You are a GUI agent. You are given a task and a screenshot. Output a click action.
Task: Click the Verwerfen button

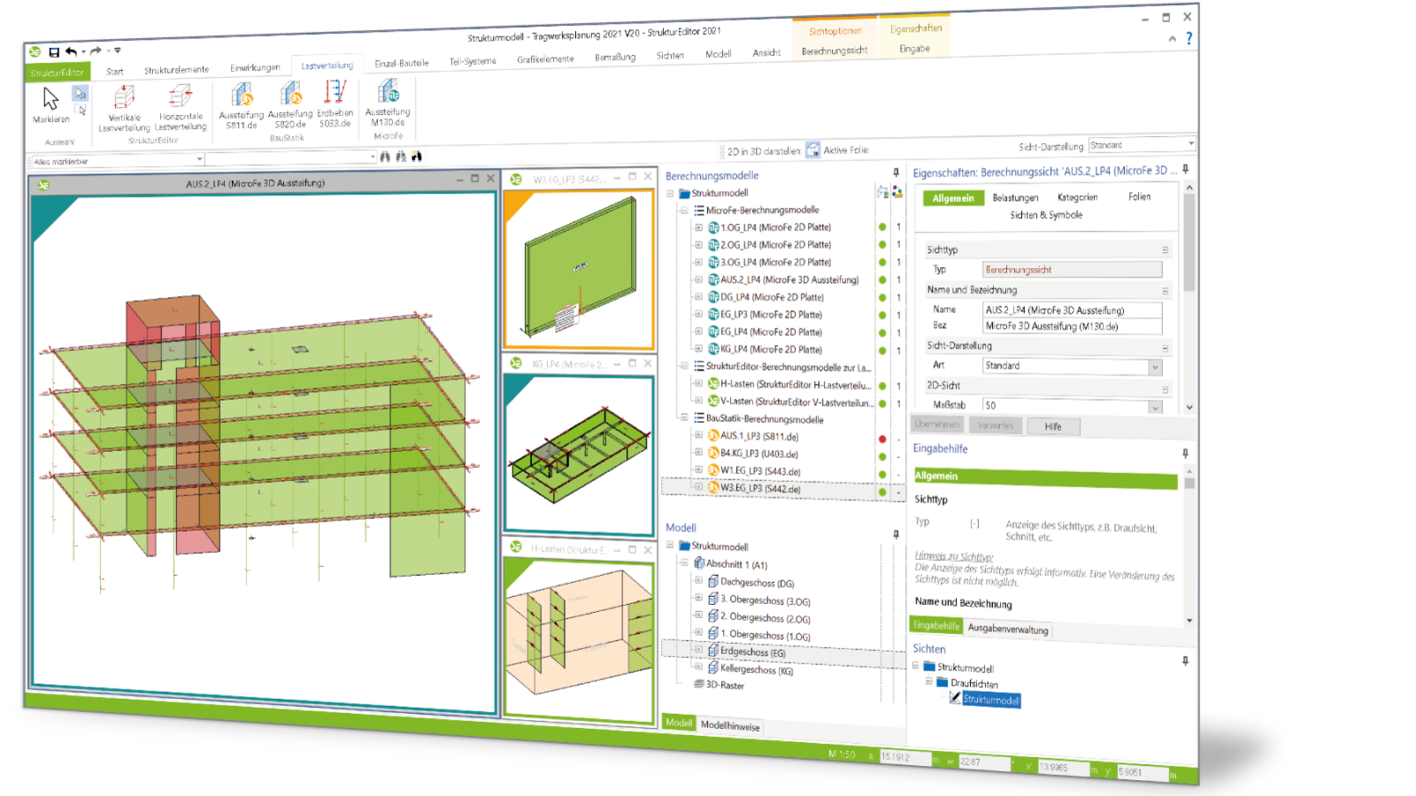[996, 425]
